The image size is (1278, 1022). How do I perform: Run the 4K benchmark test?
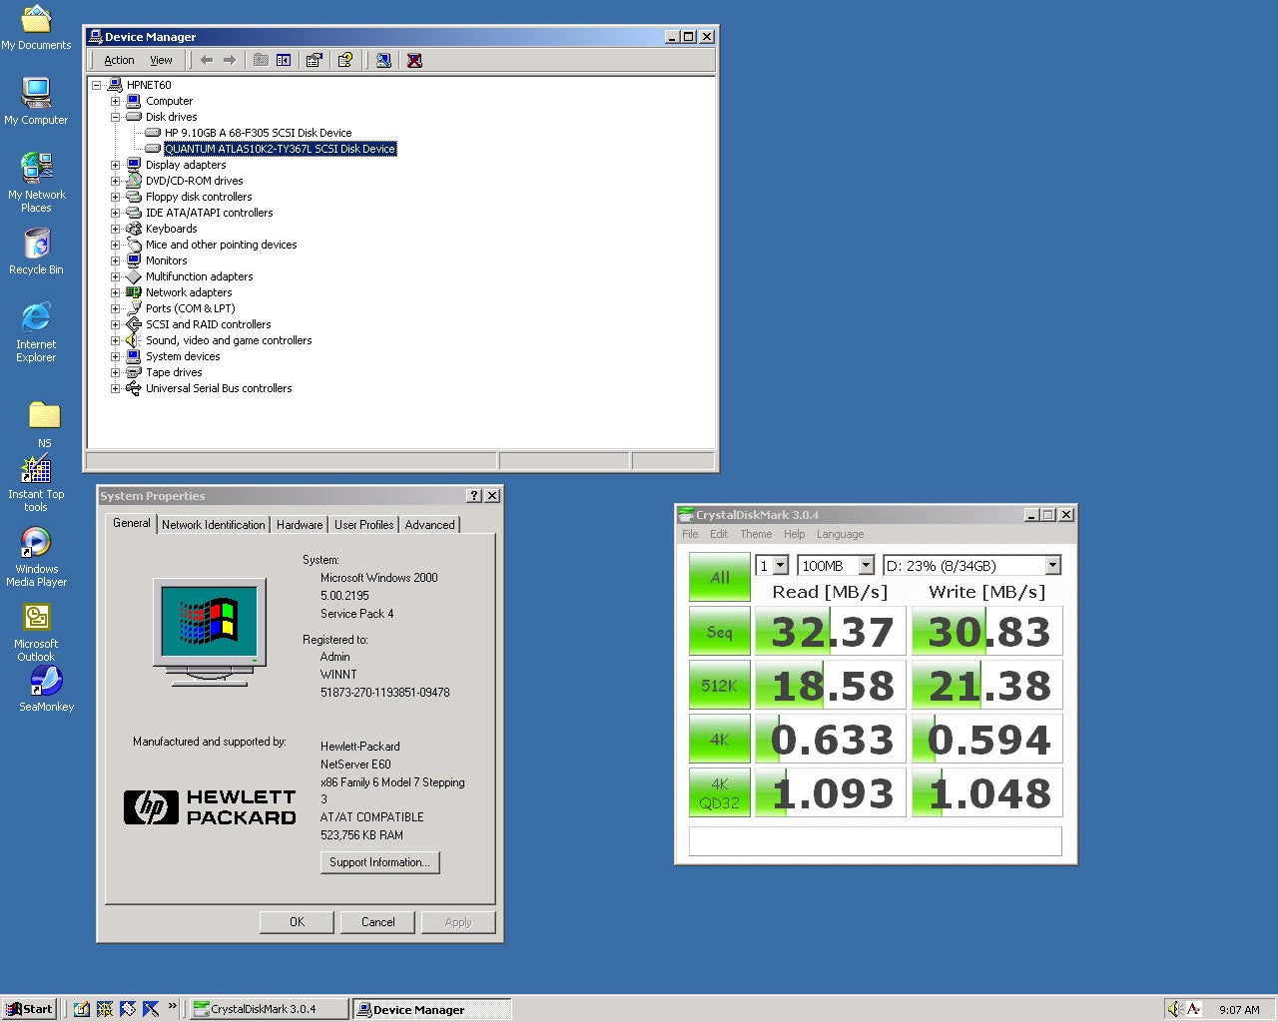719,740
